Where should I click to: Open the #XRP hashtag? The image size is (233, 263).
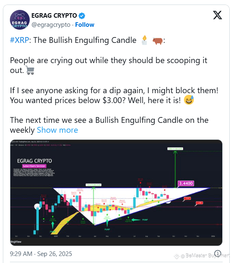click(19, 40)
